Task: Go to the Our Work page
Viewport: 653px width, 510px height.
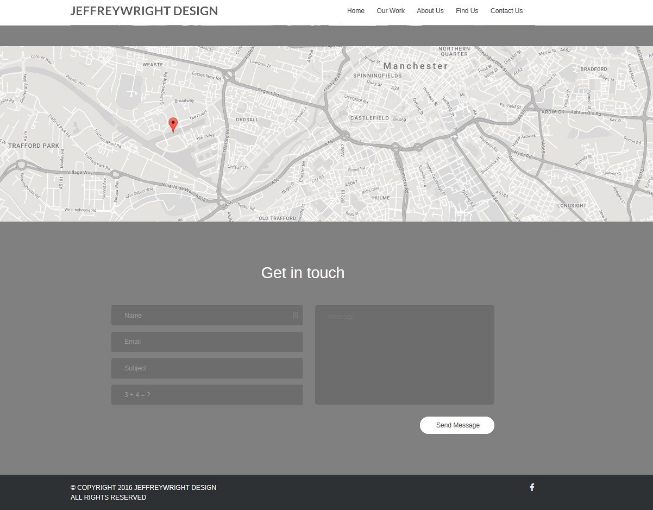Action: point(391,11)
